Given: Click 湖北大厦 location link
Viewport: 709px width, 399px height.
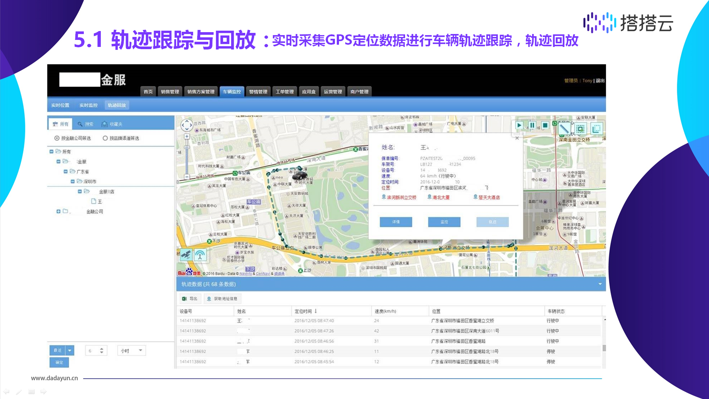Looking at the screenshot, I should [x=439, y=197].
